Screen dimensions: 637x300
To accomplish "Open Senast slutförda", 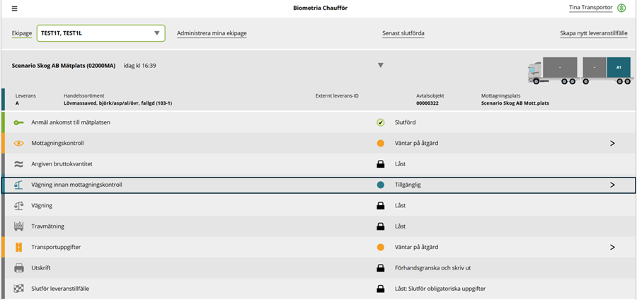I will (403, 33).
